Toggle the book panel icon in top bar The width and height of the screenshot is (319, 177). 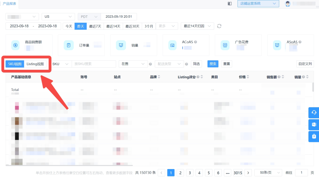(230, 4)
